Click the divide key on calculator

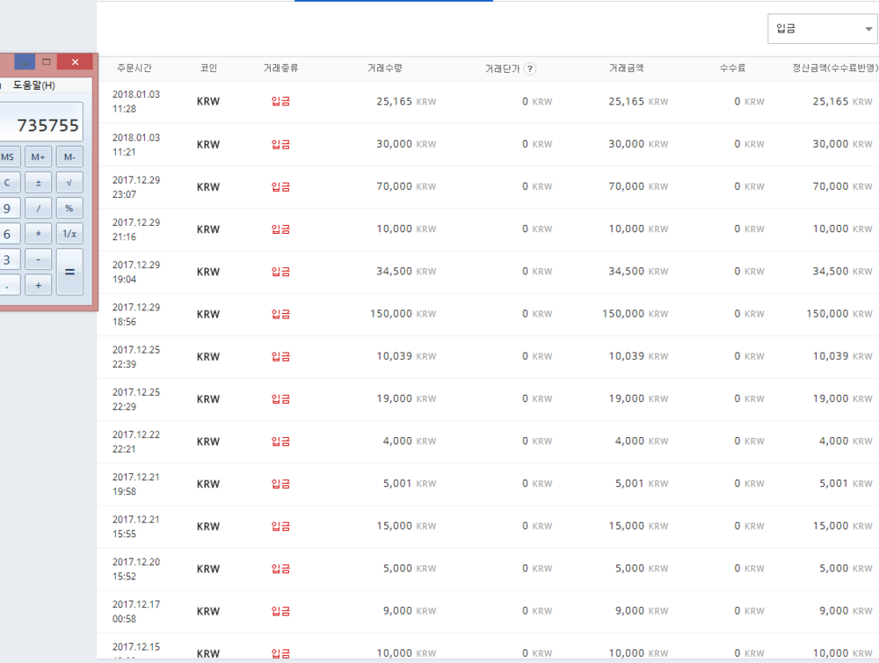[x=38, y=208]
